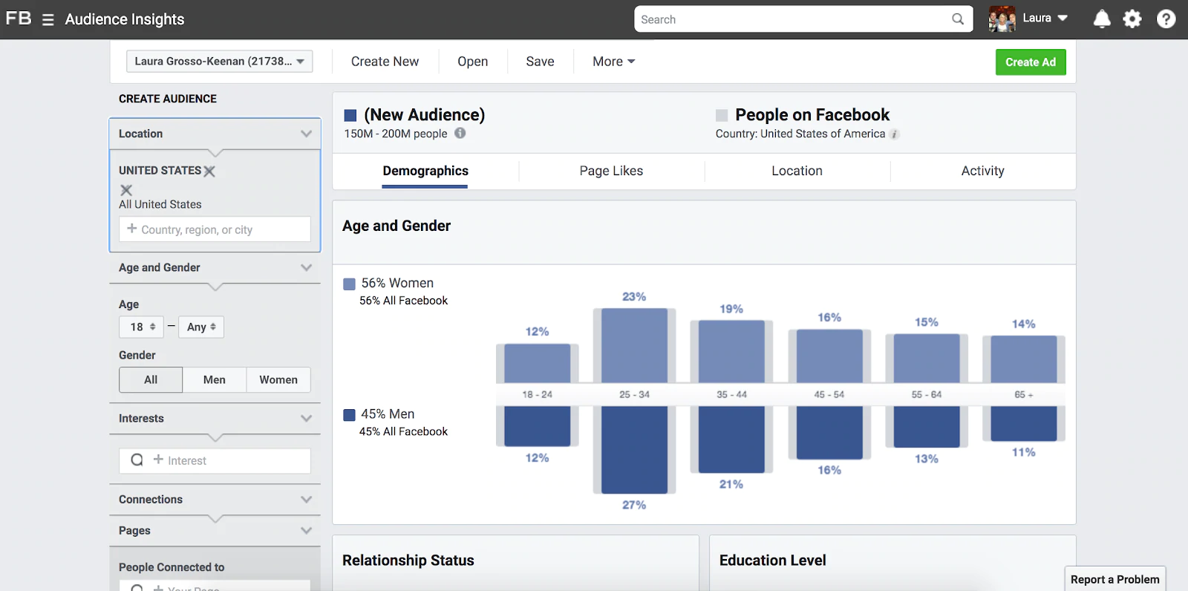1188x591 pixels.
Task: Click the "People Connected to" label
Action: pyautogui.click(x=172, y=567)
